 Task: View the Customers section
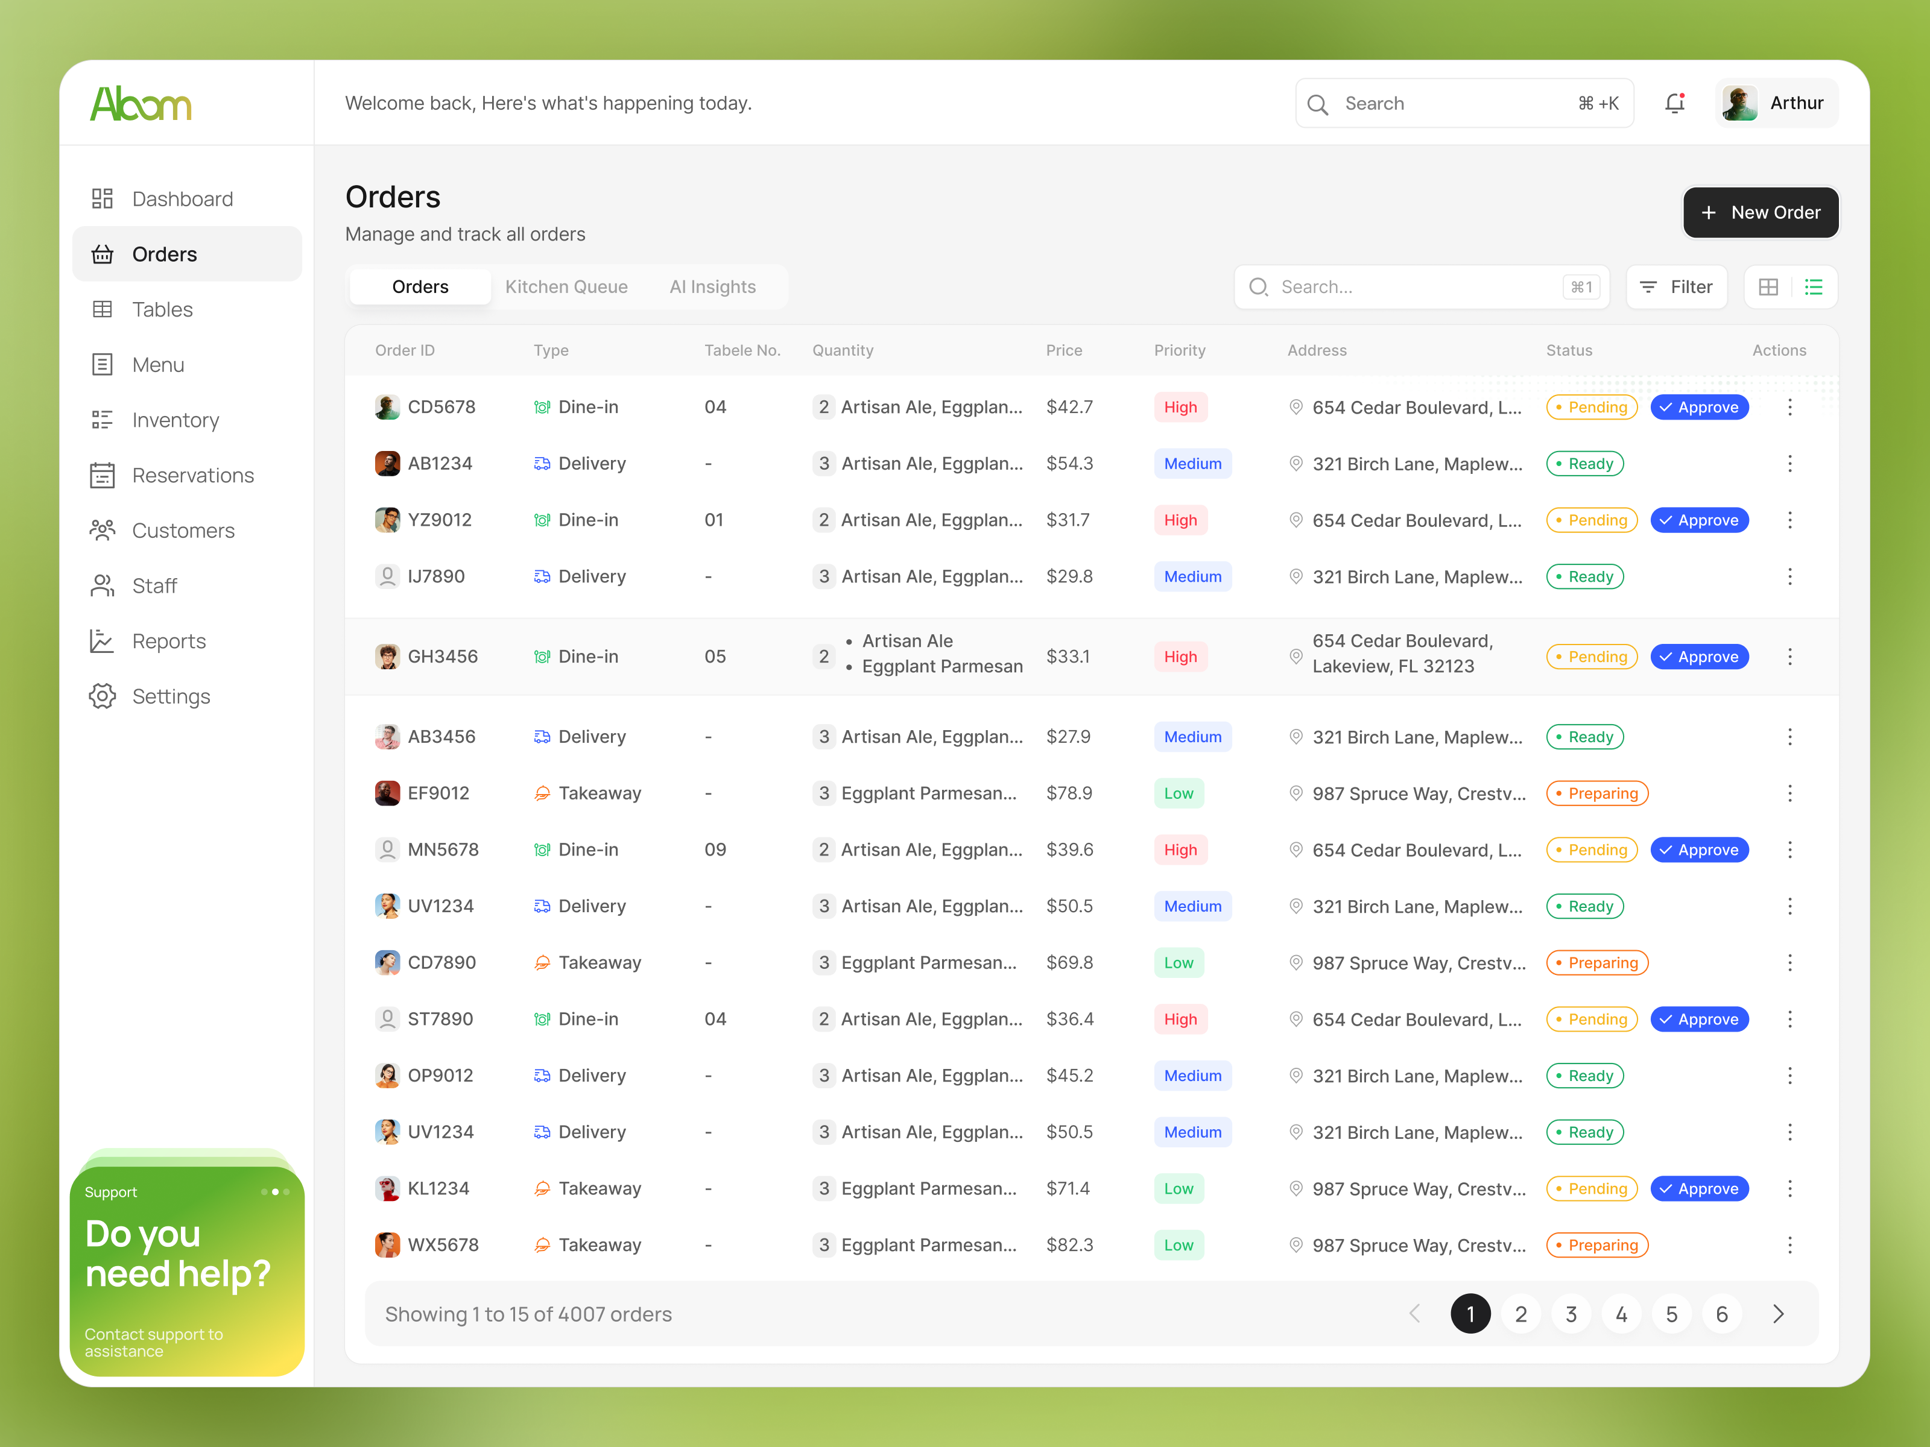[x=182, y=531]
